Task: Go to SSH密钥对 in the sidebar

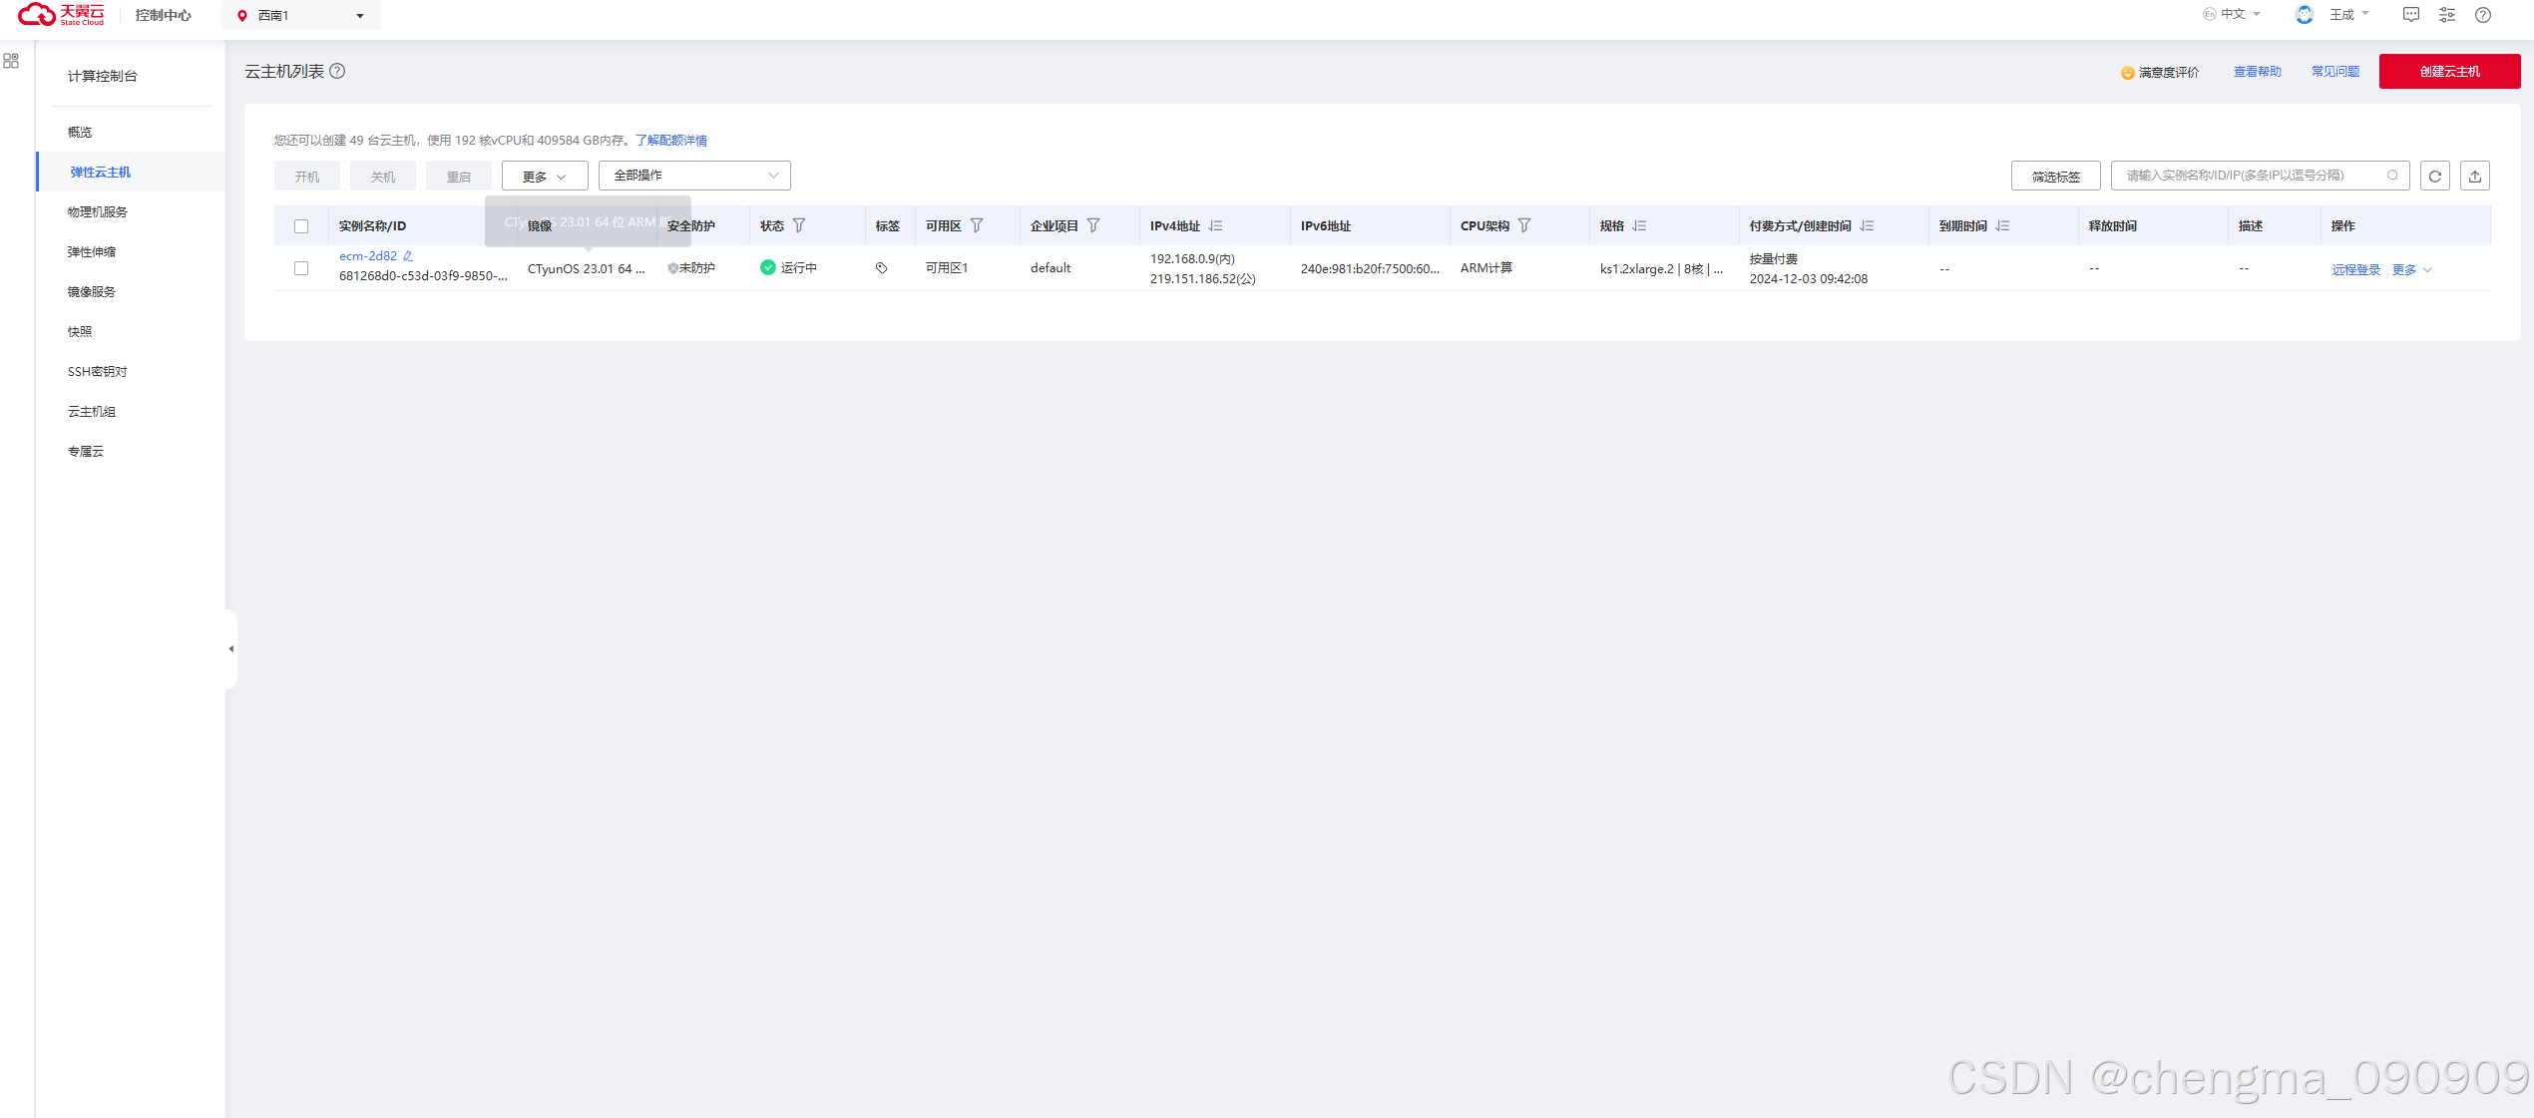Action: (x=97, y=371)
